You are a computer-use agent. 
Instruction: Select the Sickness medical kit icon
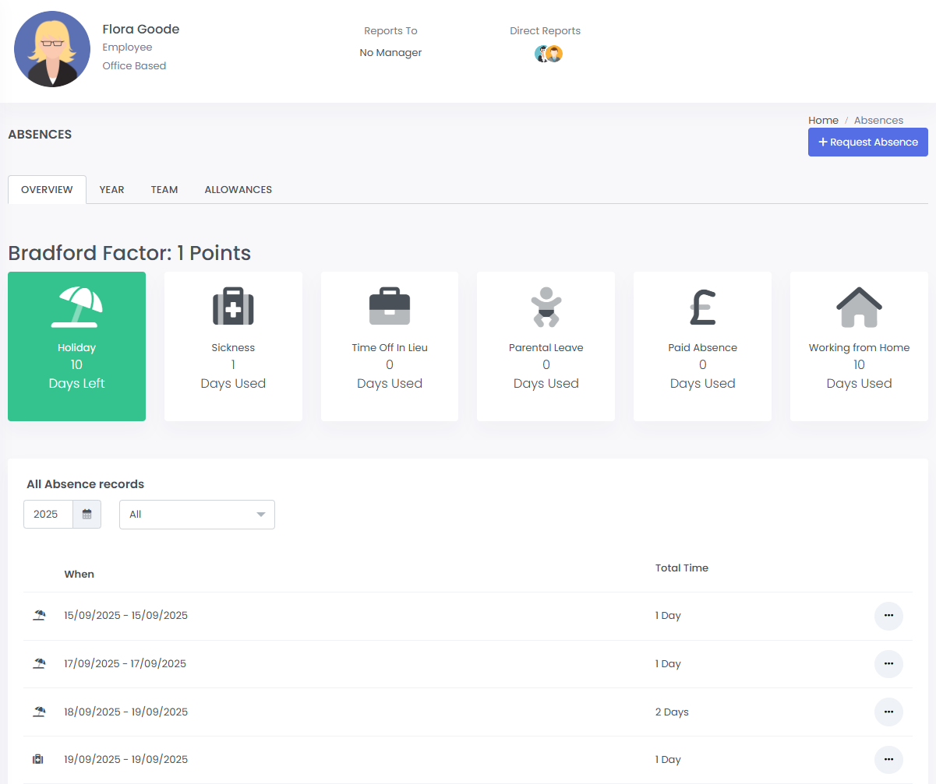[x=233, y=307]
